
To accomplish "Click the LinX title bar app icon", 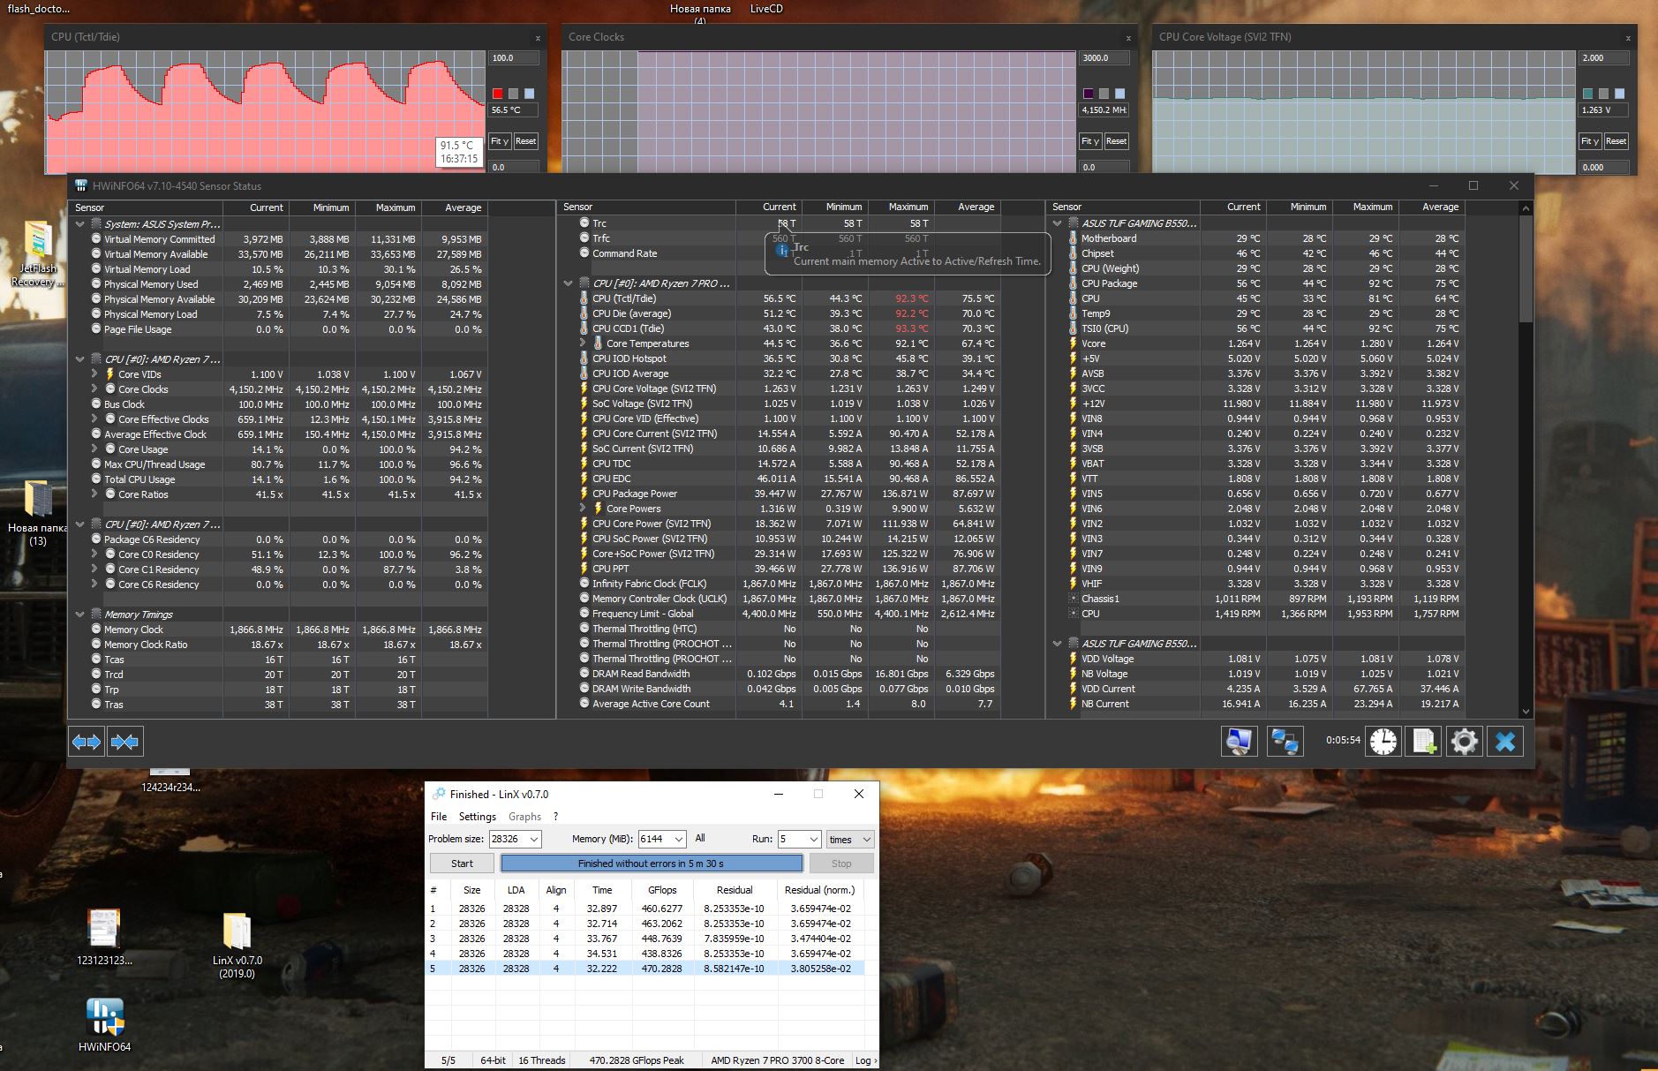I will (437, 794).
